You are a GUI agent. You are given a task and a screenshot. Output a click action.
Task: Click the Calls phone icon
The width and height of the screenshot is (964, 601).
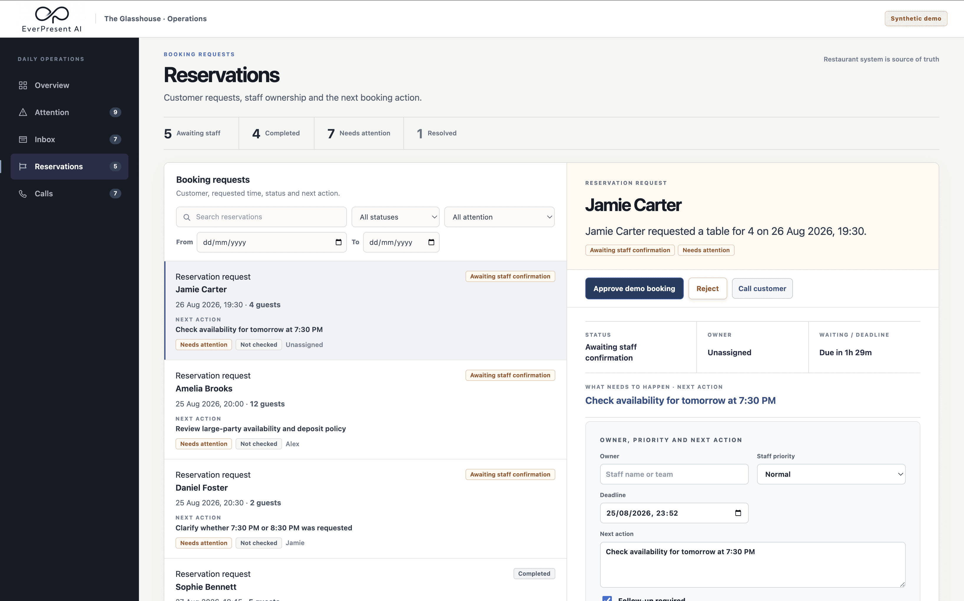click(x=23, y=194)
